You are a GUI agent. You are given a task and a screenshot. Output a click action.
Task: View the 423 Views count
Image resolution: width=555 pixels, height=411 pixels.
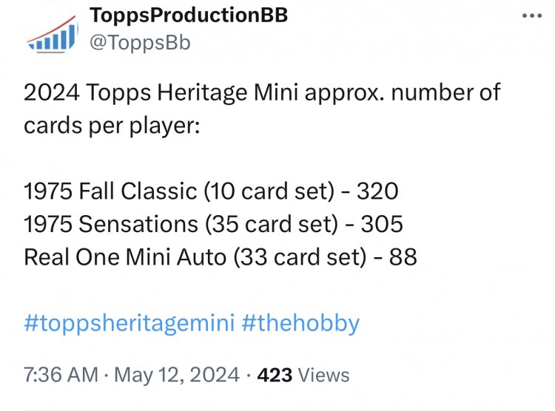coord(303,375)
